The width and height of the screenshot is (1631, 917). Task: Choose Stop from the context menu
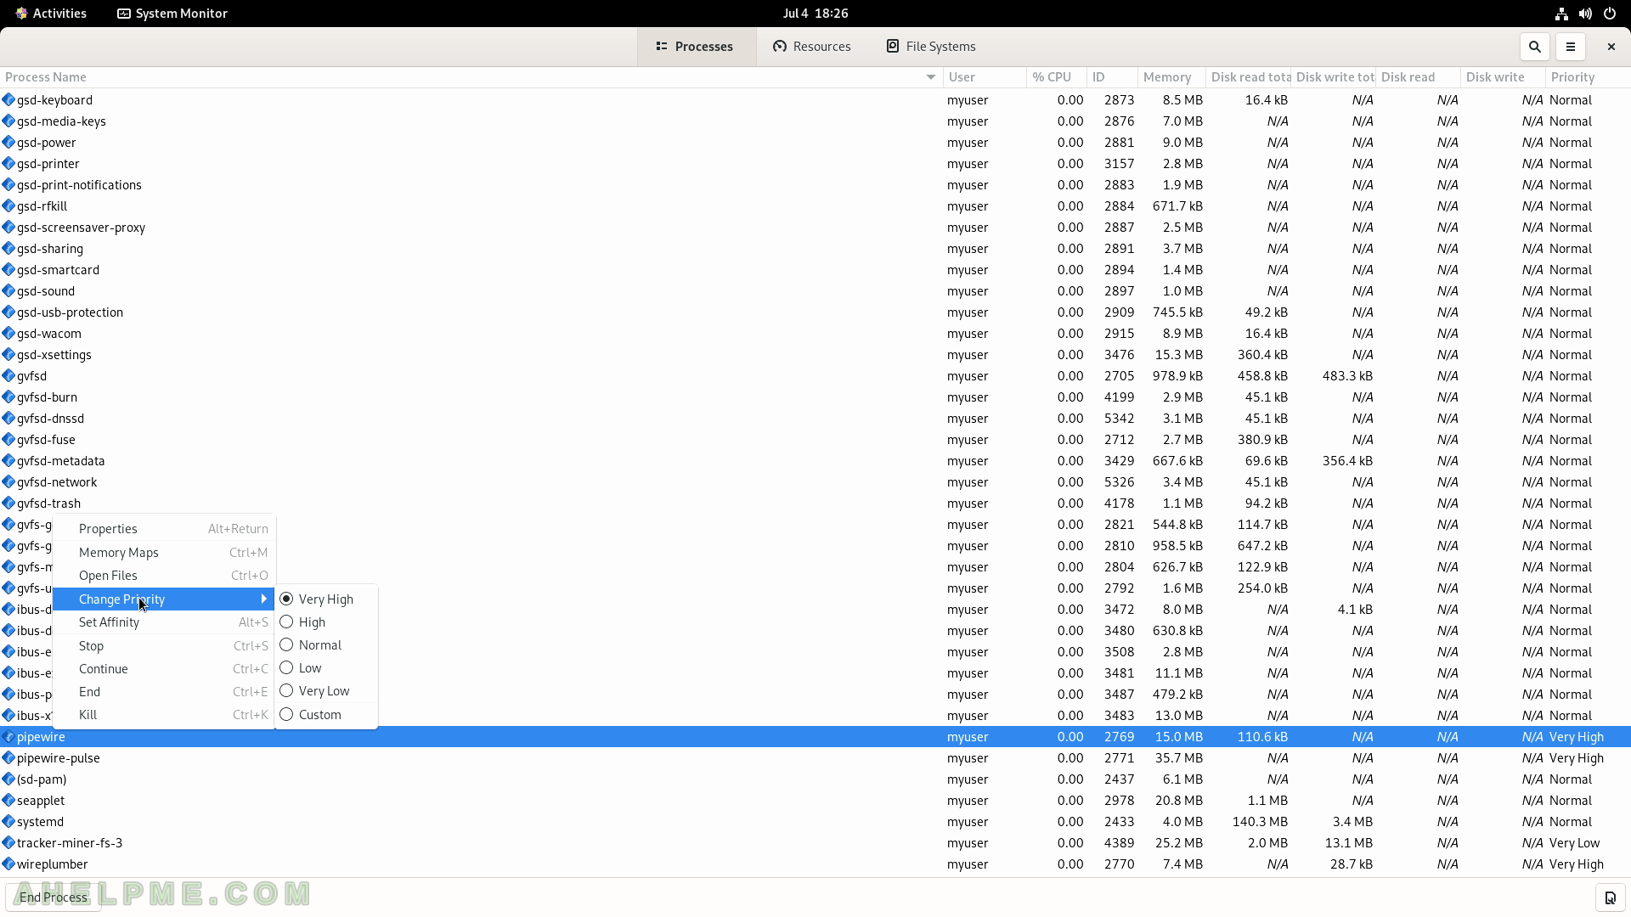pos(164,645)
